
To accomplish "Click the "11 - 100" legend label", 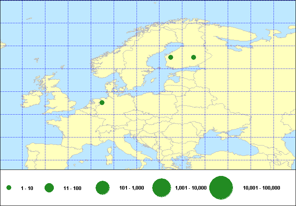I will [x=72, y=188].
